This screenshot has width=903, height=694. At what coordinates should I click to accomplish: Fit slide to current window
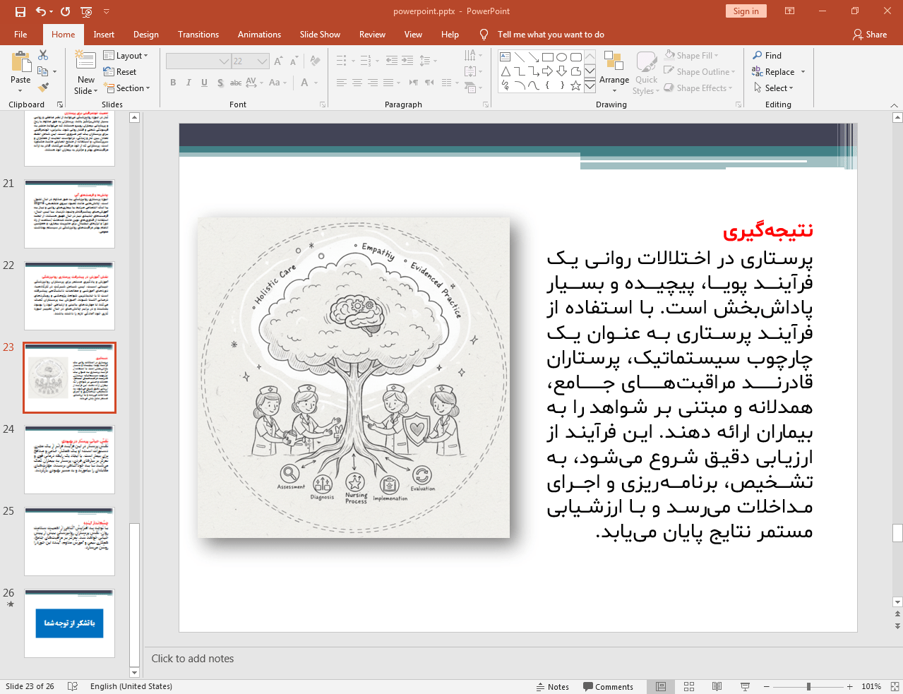895,686
